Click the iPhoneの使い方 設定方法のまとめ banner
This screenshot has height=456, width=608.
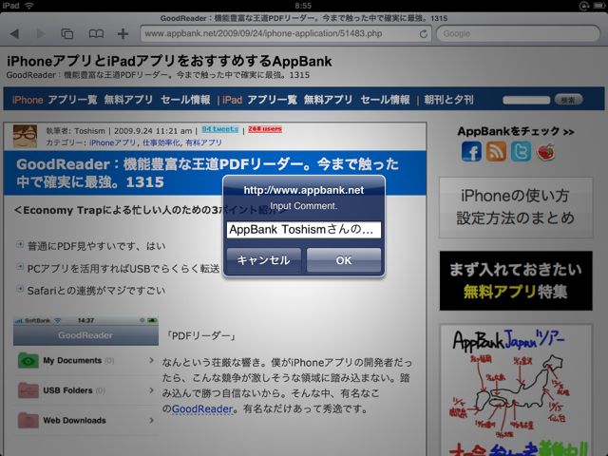coord(516,207)
